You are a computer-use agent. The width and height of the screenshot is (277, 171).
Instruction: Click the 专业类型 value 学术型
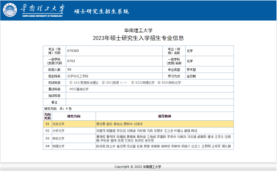191,70
